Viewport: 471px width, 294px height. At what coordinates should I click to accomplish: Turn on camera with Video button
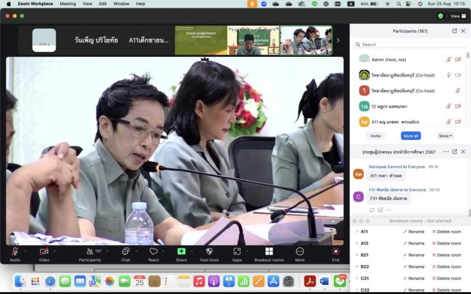44,252
